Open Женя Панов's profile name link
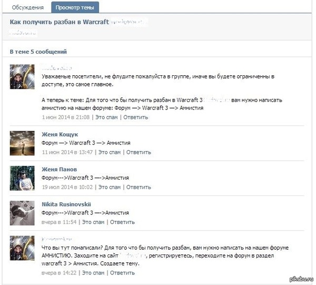This screenshot has width=316, height=285. tap(59, 169)
